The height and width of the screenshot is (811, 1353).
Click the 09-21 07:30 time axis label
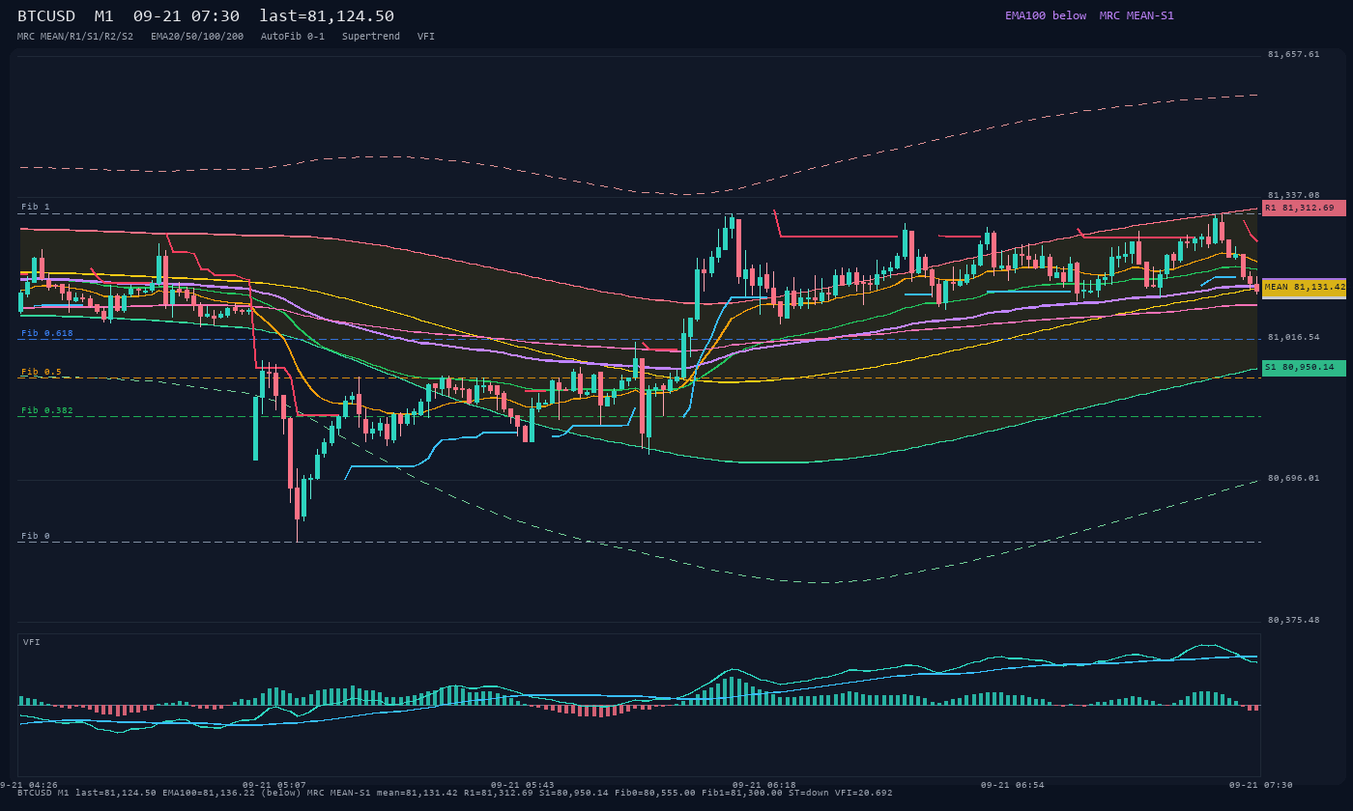pyautogui.click(x=1261, y=785)
